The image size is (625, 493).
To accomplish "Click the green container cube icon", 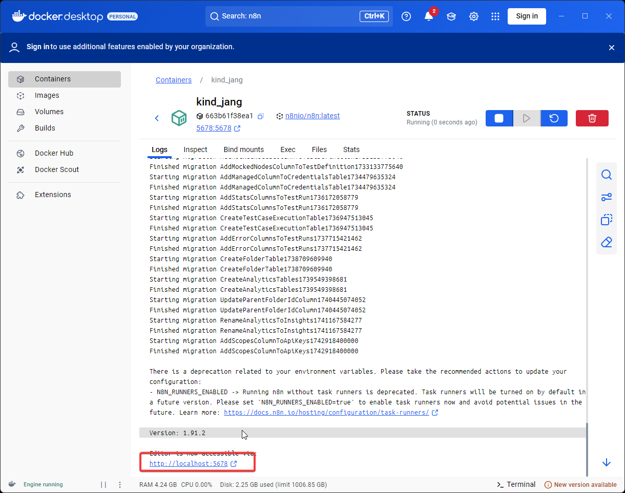I will click(x=179, y=118).
